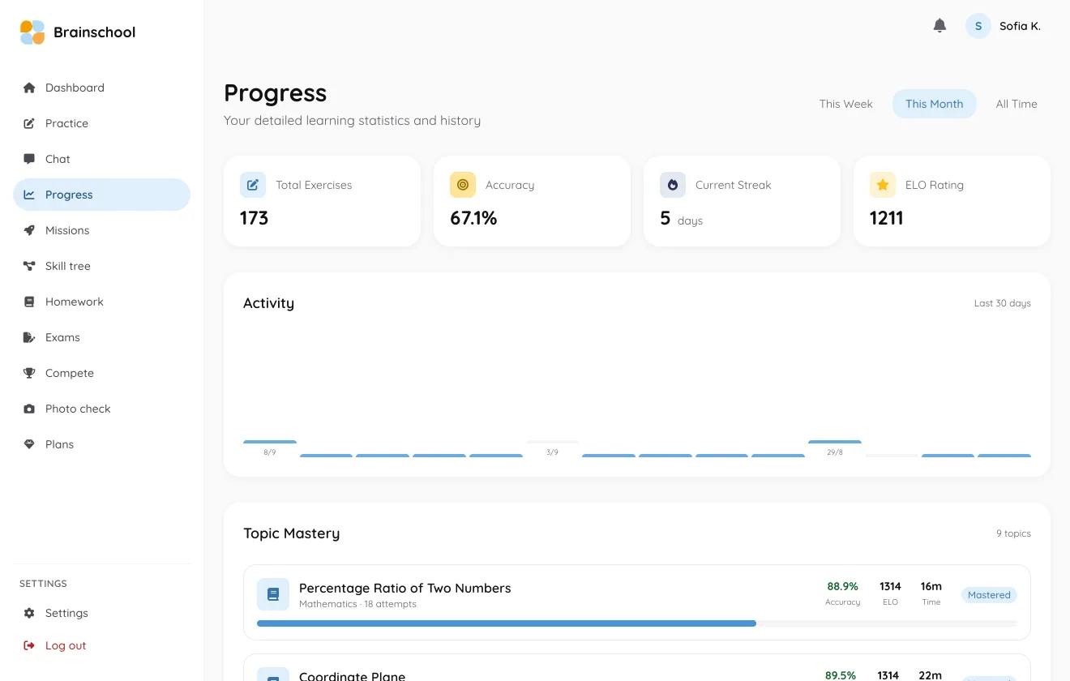The width and height of the screenshot is (1070, 681).
Task: Click the Plans gem icon
Action: [x=29, y=444]
